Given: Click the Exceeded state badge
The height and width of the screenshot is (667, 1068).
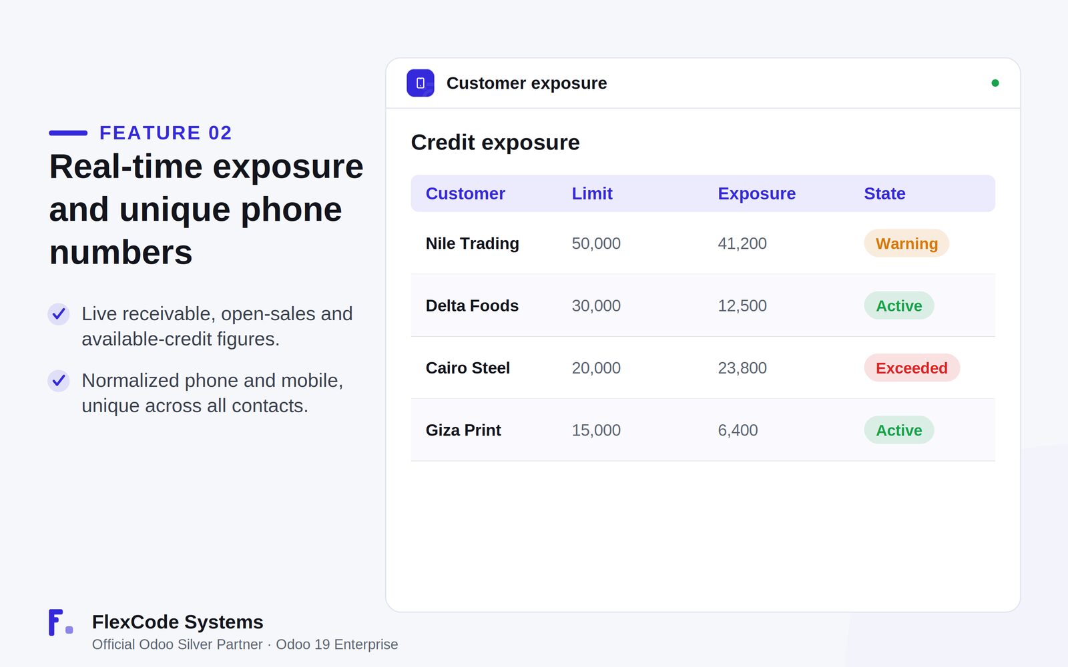Looking at the screenshot, I should pos(912,368).
